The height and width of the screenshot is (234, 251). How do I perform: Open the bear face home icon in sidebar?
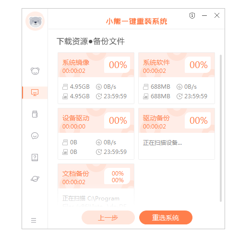point(35,71)
